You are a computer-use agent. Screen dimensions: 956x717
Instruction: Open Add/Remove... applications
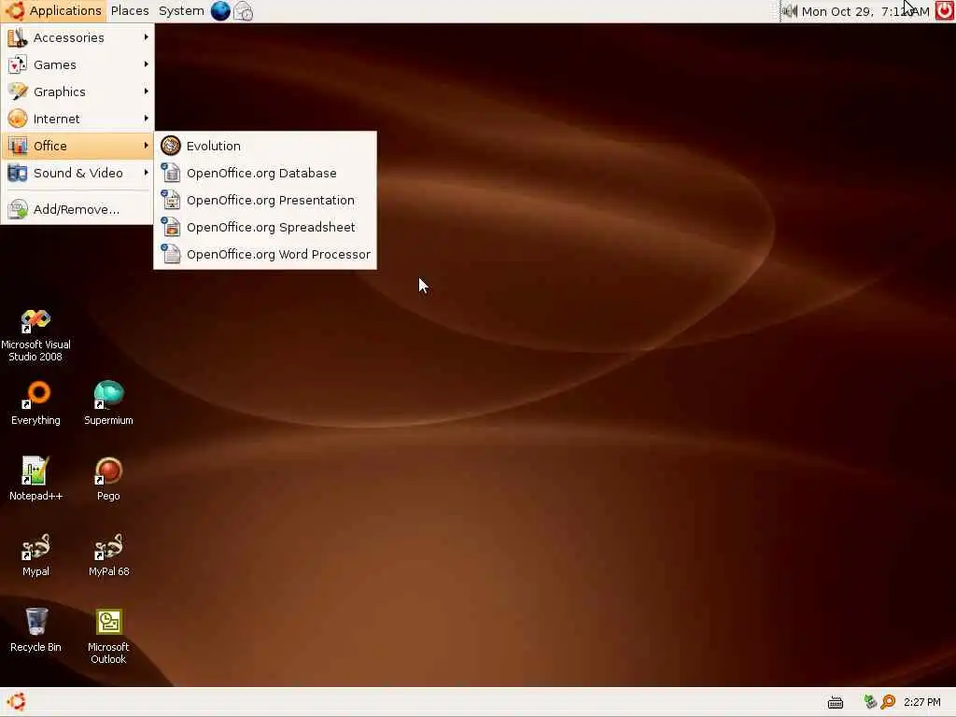pos(77,209)
